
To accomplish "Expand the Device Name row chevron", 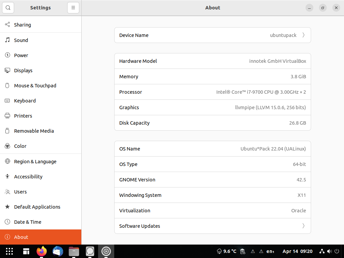I will [x=303, y=35].
